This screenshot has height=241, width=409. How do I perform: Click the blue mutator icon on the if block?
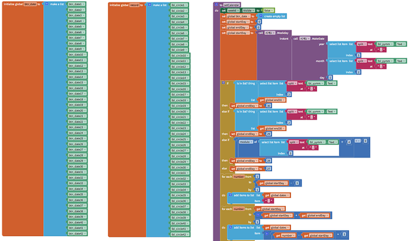[x=223, y=82]
